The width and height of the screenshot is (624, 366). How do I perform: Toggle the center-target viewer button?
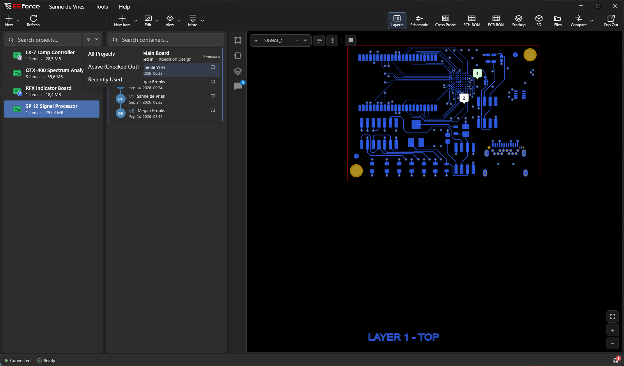[x=332, y=40]
